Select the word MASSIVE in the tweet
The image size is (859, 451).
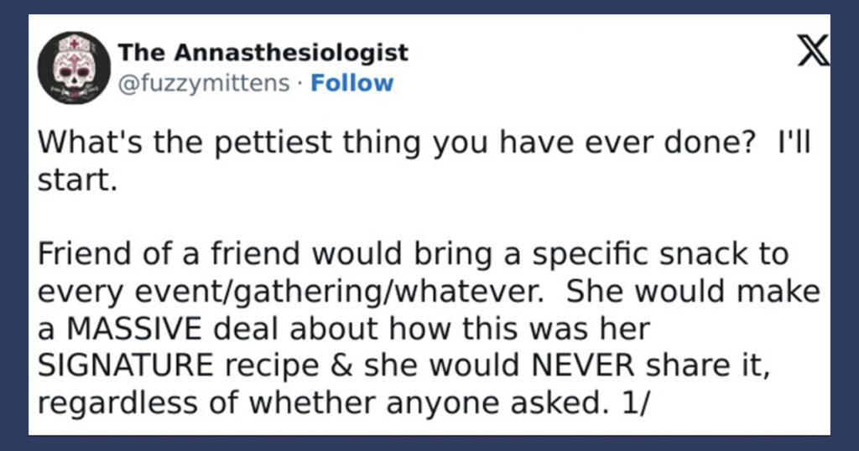pos(134,329)
